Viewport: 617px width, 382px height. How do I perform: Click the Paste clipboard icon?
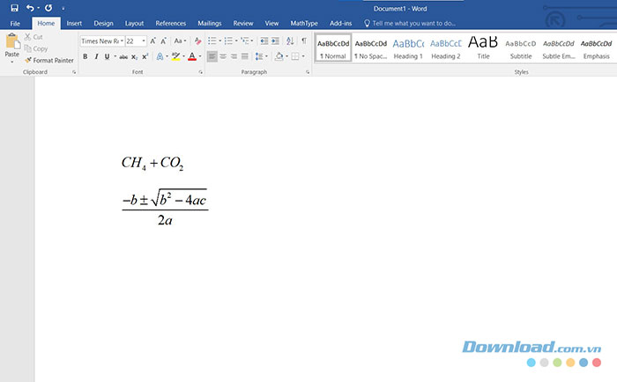click(11, 42)
